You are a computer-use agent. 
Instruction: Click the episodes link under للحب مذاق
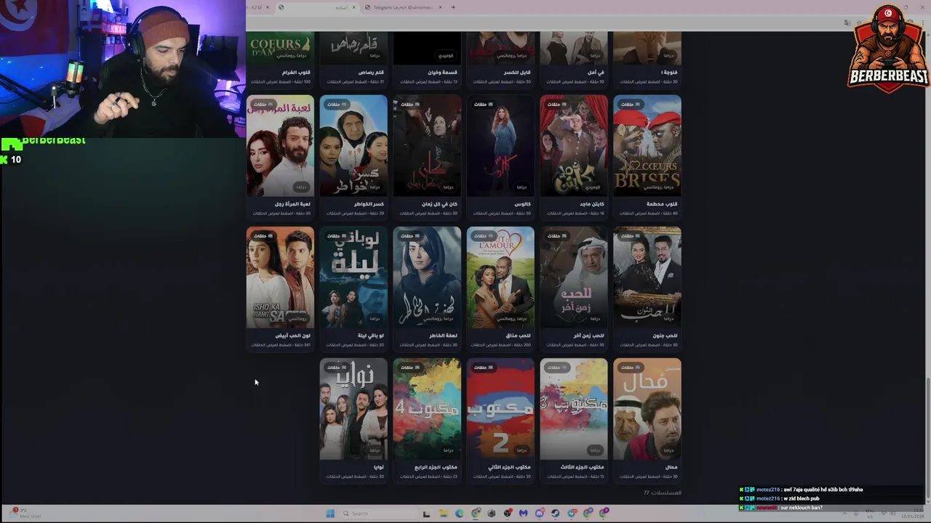tap(501, 345)
